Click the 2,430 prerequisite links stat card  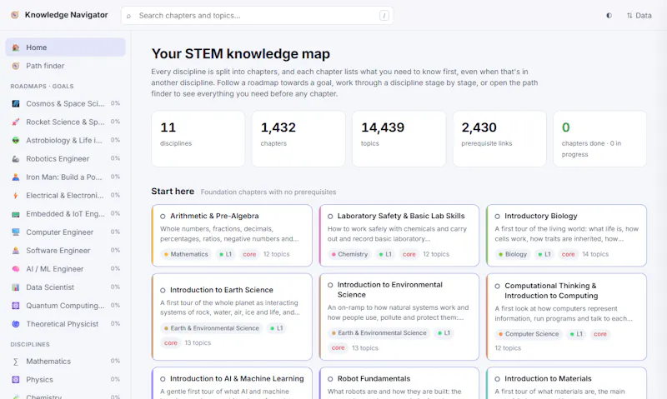[x=499, y=139]
